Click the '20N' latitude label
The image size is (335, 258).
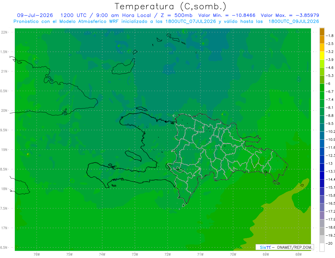click(4, 110)
